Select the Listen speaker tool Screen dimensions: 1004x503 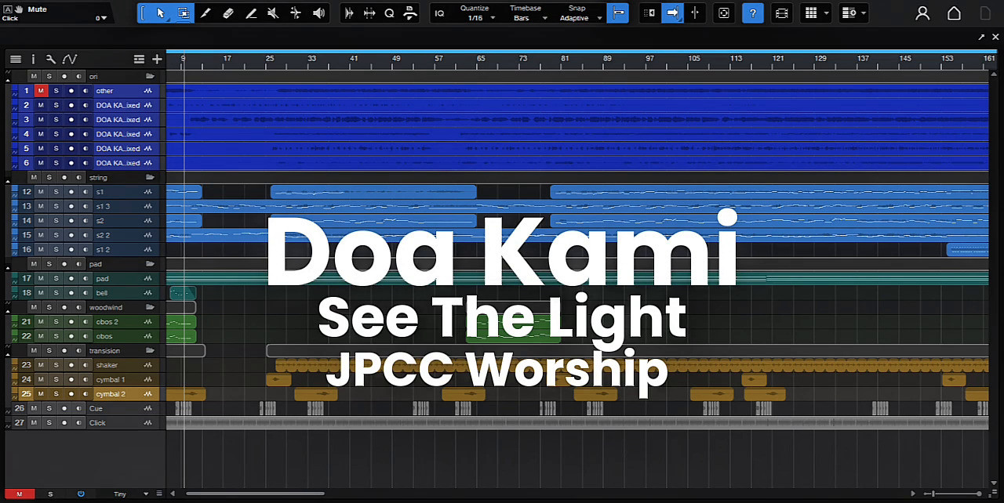[318, 13]
